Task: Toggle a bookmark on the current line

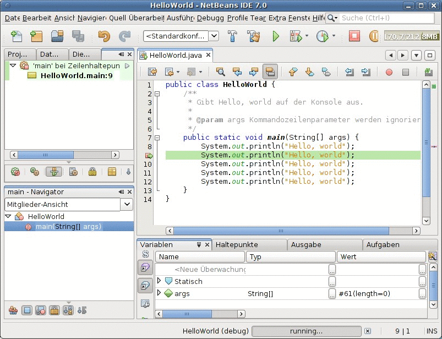Action: 326,72
